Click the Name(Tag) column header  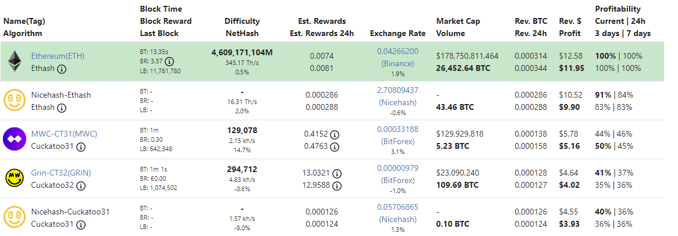pyautogui.click(x=24, y=21)
